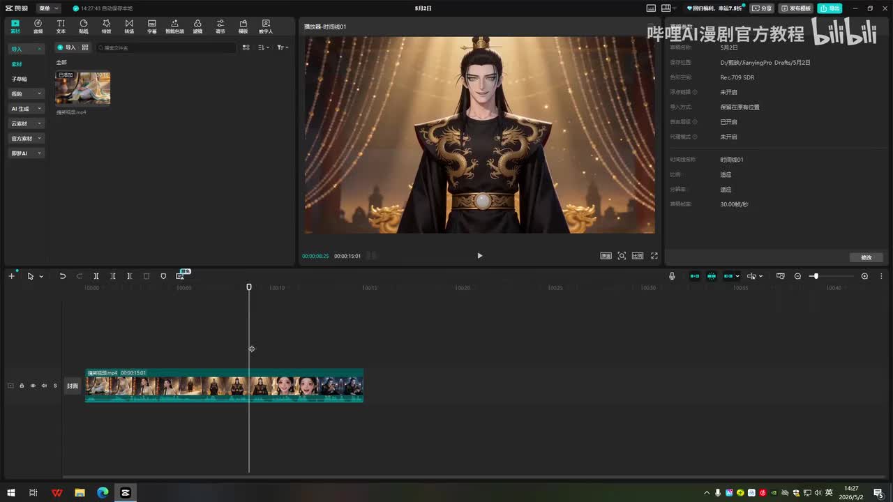The width and height of the screenshot is (893, 502).
Task: Click the 封面 cover button
Action: (x=73, y=386)
